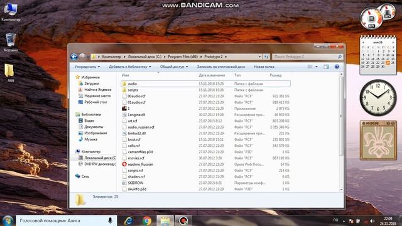
Task: Change view with the views icon
Action: [x=310, y=67]
